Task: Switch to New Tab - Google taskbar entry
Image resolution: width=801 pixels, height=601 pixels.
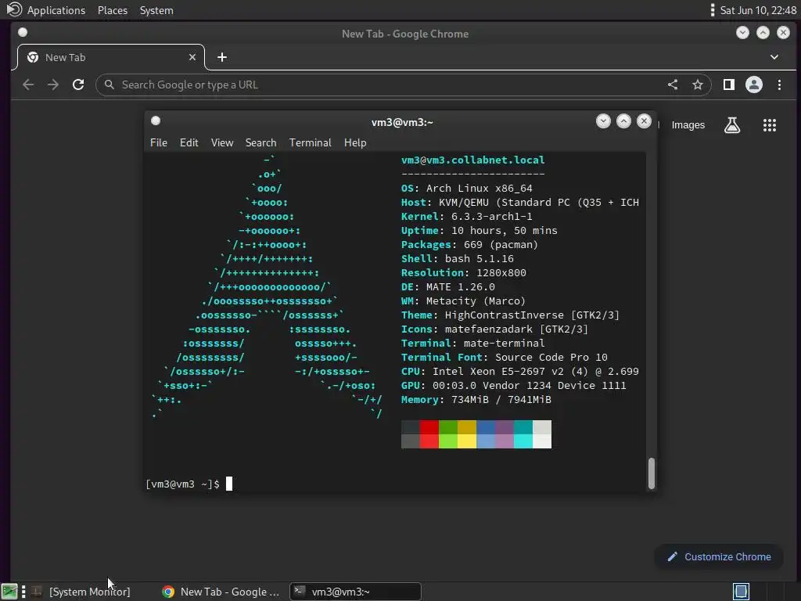Action: (221, 592)
